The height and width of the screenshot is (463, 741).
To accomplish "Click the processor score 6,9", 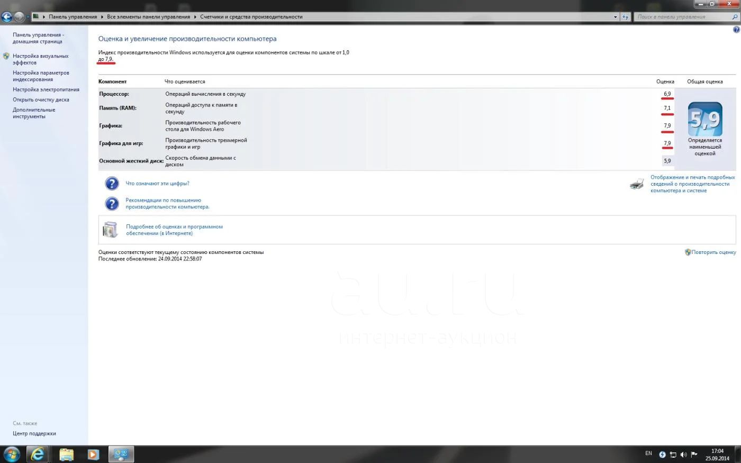I will (x=667, y=94).
